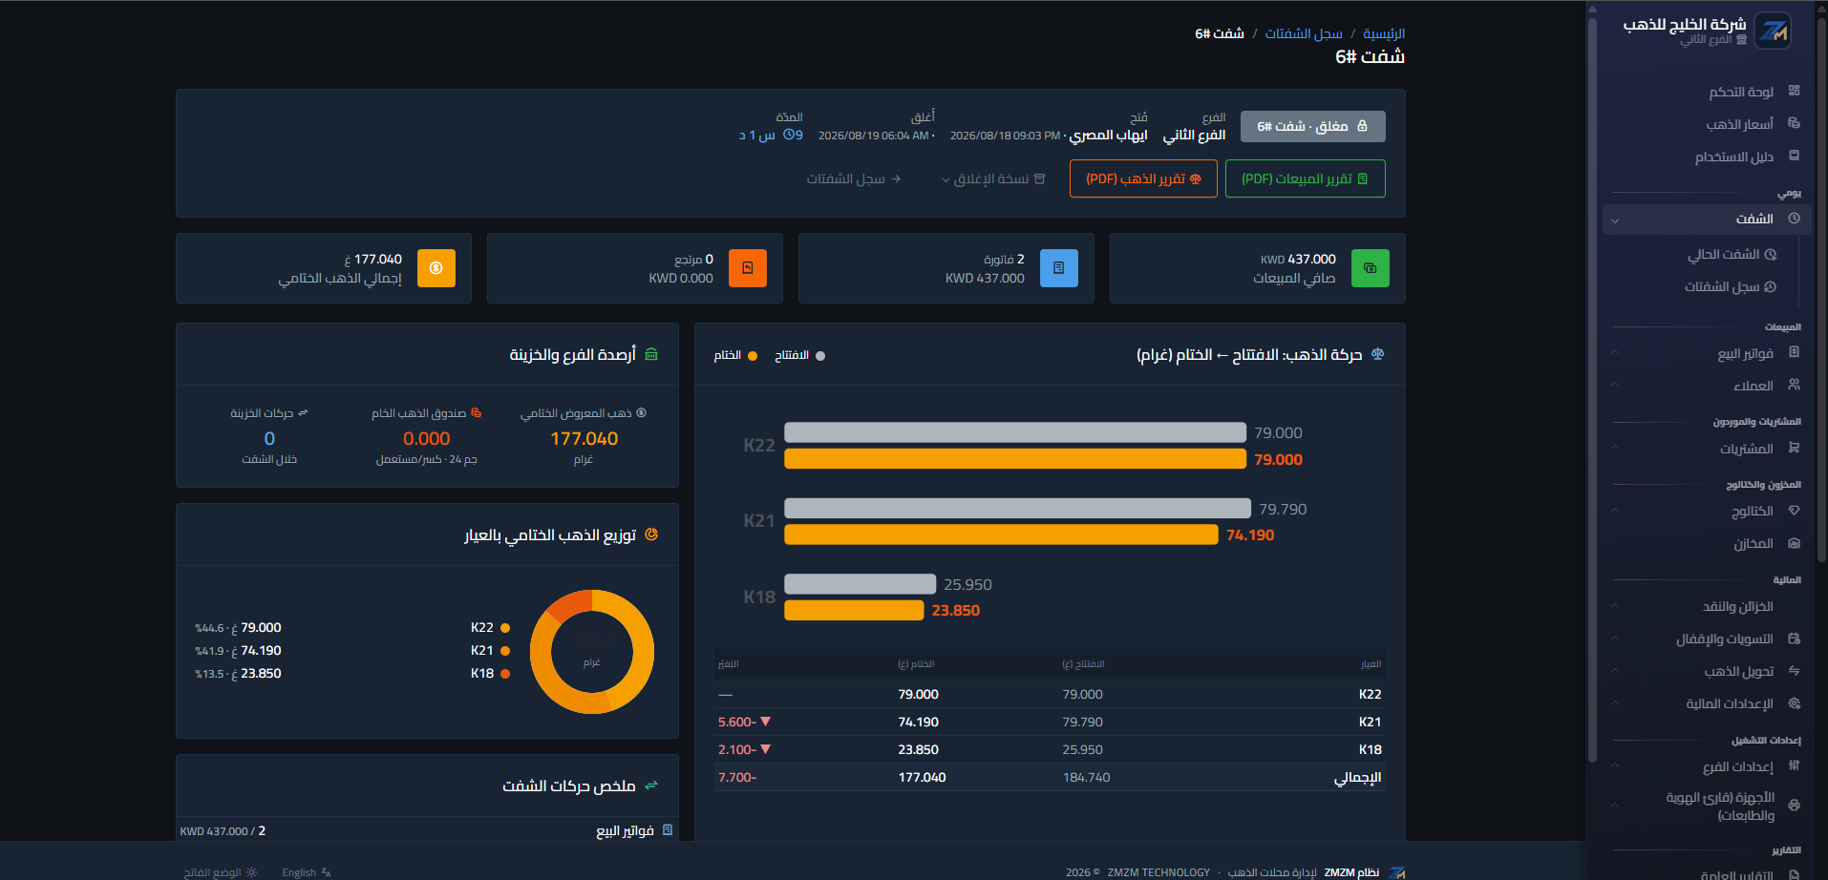The image size is (1828, 880).
Task: Toggle الختام legend series in gold chart
Action: 735,356
